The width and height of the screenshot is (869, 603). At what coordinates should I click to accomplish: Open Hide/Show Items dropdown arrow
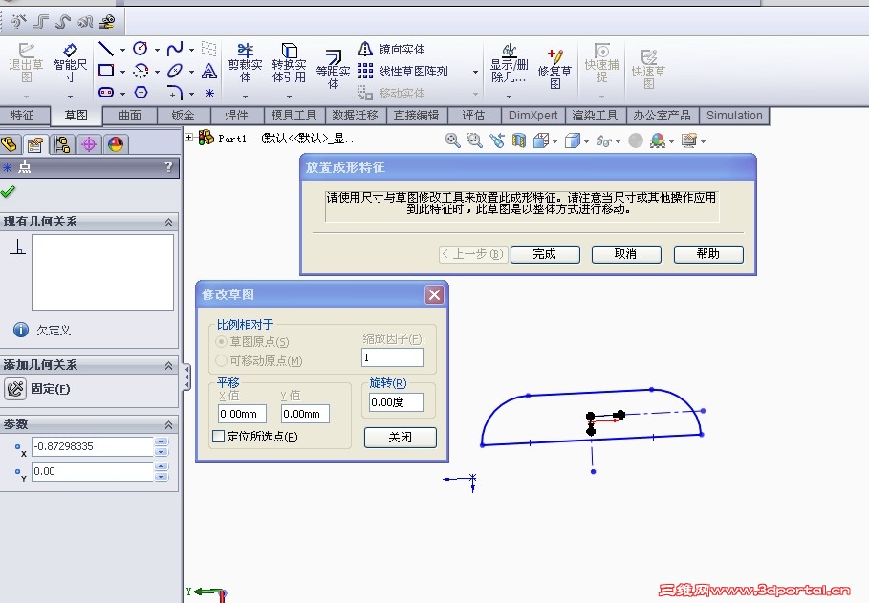point(618,141)
